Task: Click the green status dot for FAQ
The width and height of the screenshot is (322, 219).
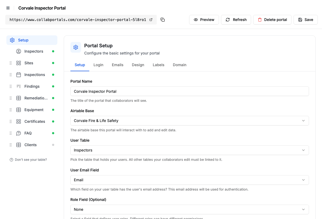Action: pyautogui.click(x=53, y=133)
